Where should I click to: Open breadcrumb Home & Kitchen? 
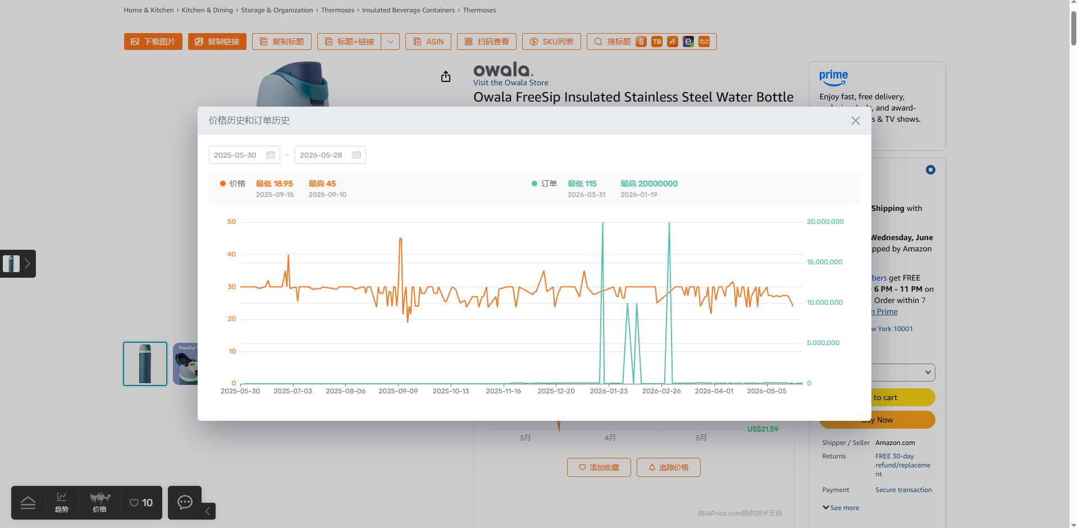149,10
